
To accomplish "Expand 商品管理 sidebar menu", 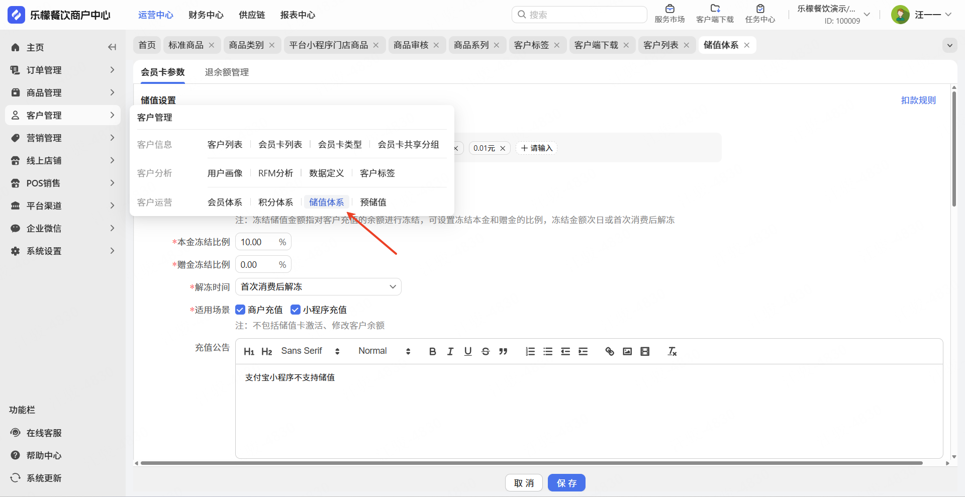I will pos(63,92).
